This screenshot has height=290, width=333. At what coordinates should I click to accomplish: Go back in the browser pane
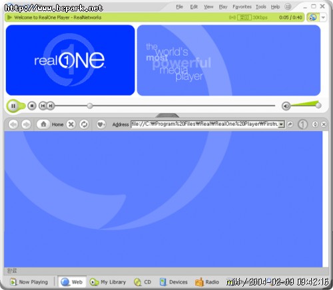13,124
